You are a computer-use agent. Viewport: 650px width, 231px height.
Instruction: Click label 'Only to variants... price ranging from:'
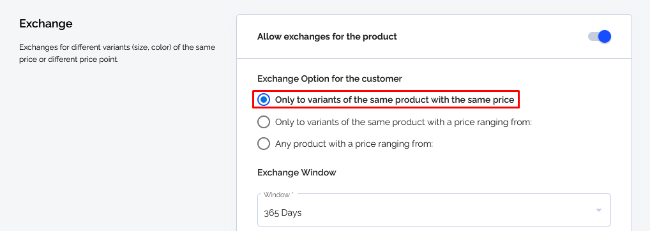(404, 122)
